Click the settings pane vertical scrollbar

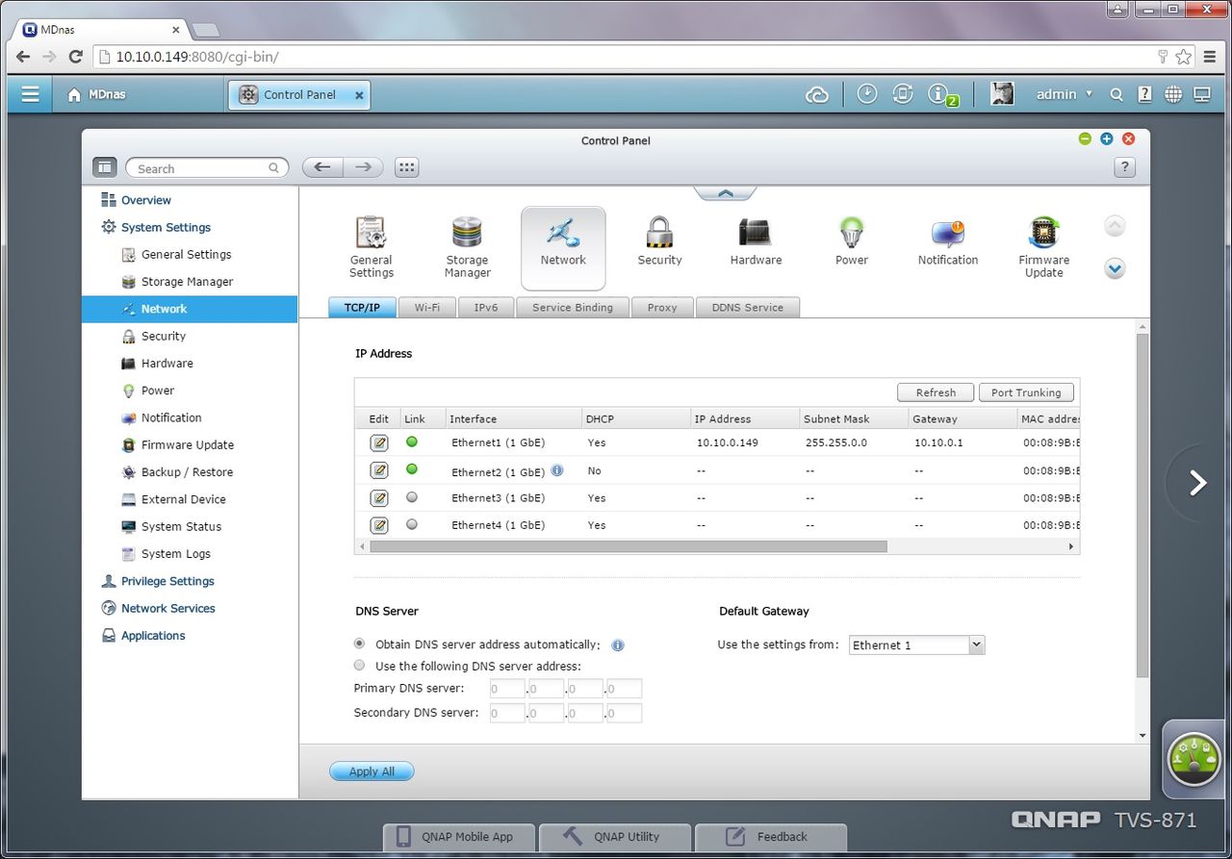click(1142, 505)
